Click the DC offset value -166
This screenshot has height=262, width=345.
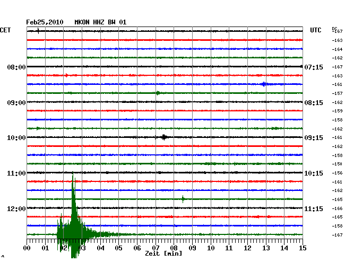pyautogui.click(x=337, y=208)
